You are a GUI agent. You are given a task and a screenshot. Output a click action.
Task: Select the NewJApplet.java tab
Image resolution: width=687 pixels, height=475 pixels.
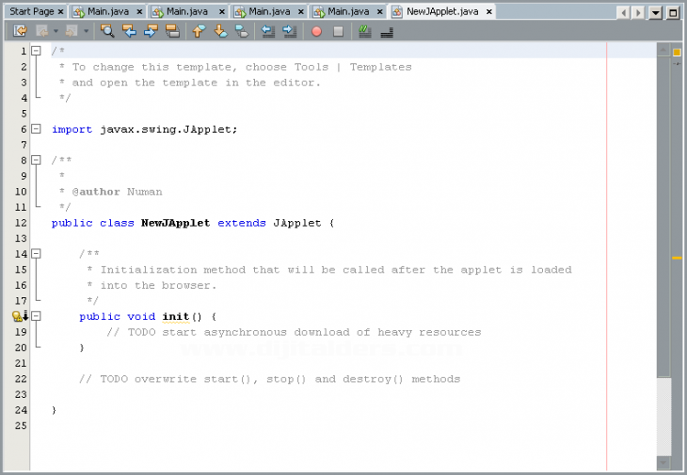tap(442, 11)
